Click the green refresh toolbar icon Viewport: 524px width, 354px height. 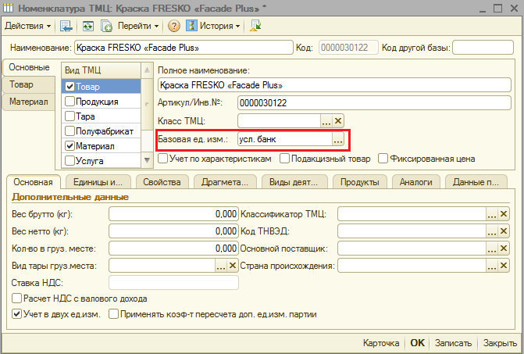(x=87, y=26)
